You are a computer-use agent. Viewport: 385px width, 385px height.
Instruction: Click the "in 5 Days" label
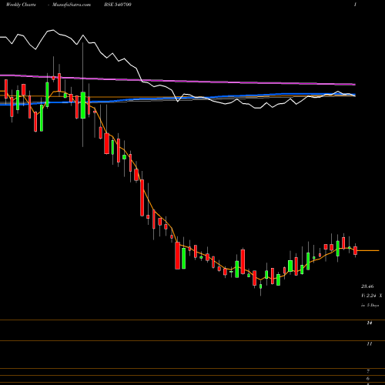370,305
